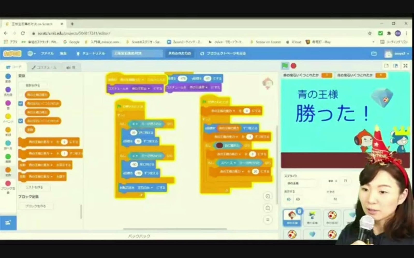Start the project with the green flag
The width and height of the screenshot is (414, 258).
tap(285, 66)
